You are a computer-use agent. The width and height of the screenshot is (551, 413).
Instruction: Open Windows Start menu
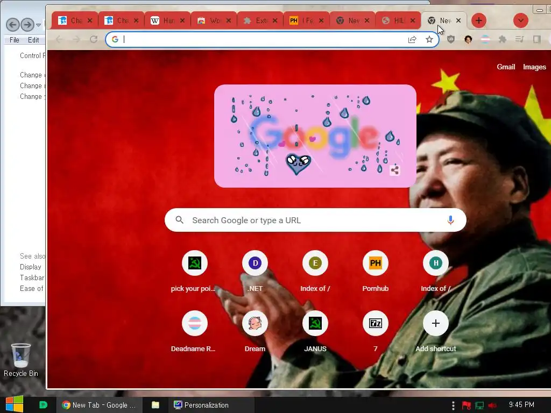[15, 404]
